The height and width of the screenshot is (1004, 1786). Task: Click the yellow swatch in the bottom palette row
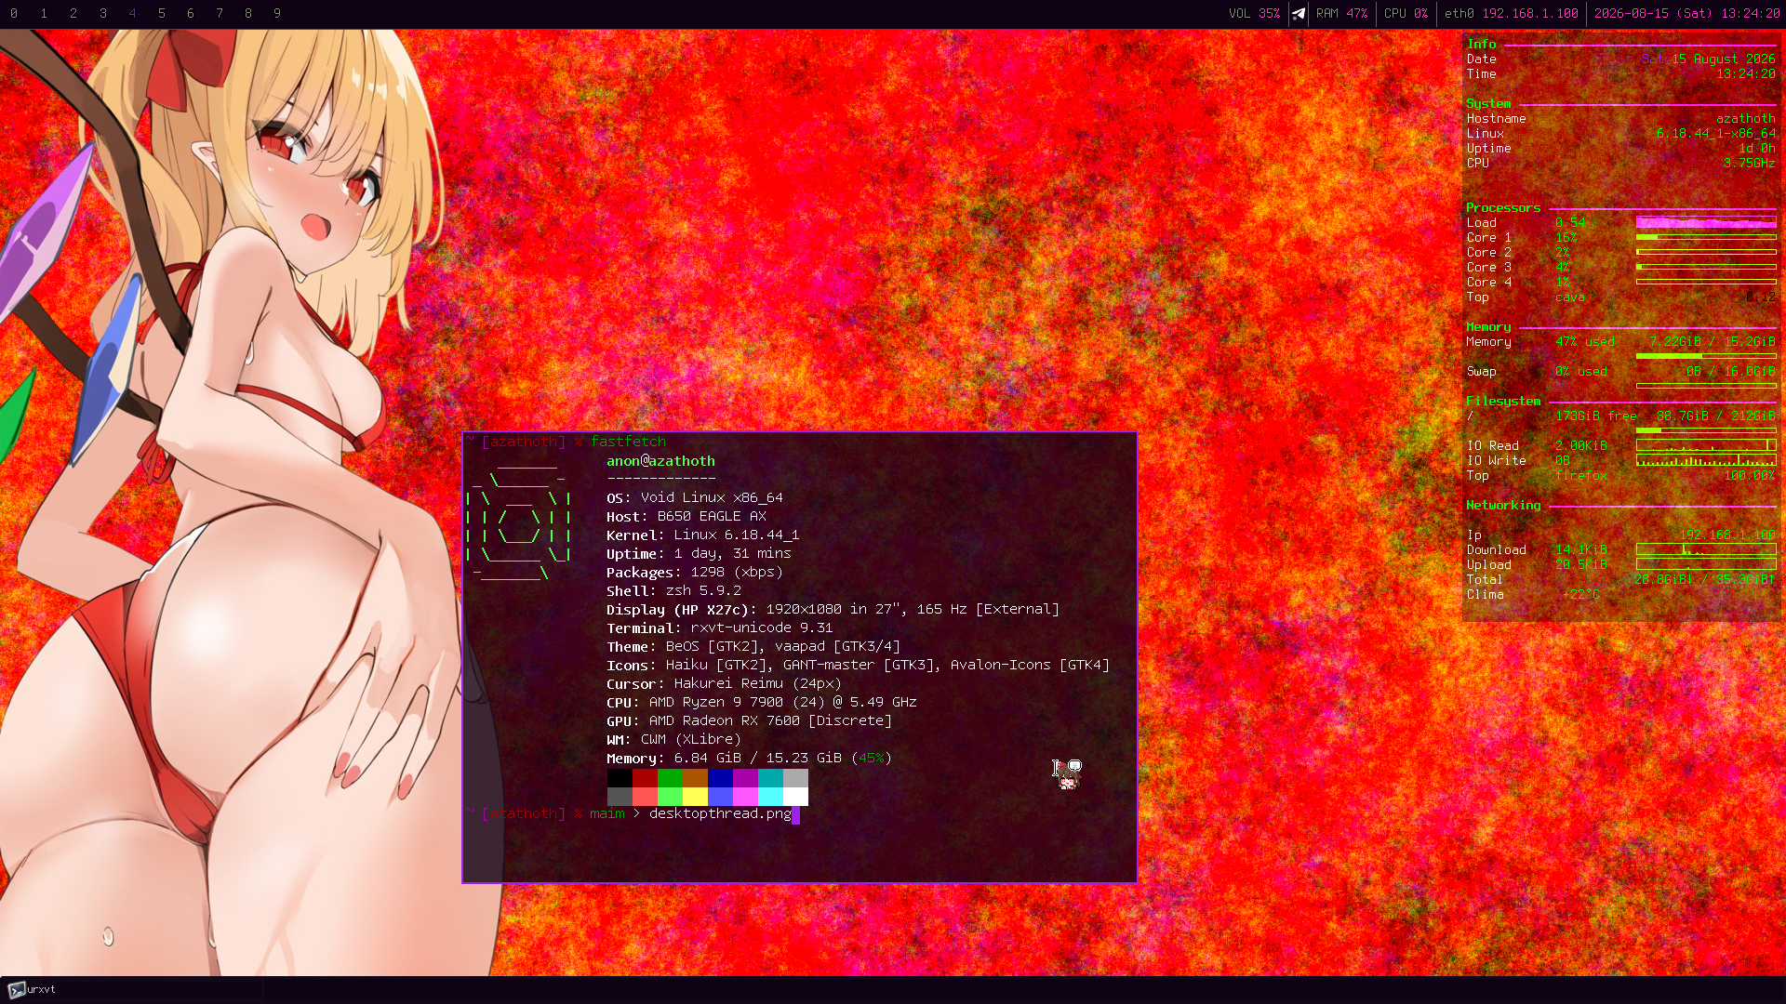[x=695, y=797]
